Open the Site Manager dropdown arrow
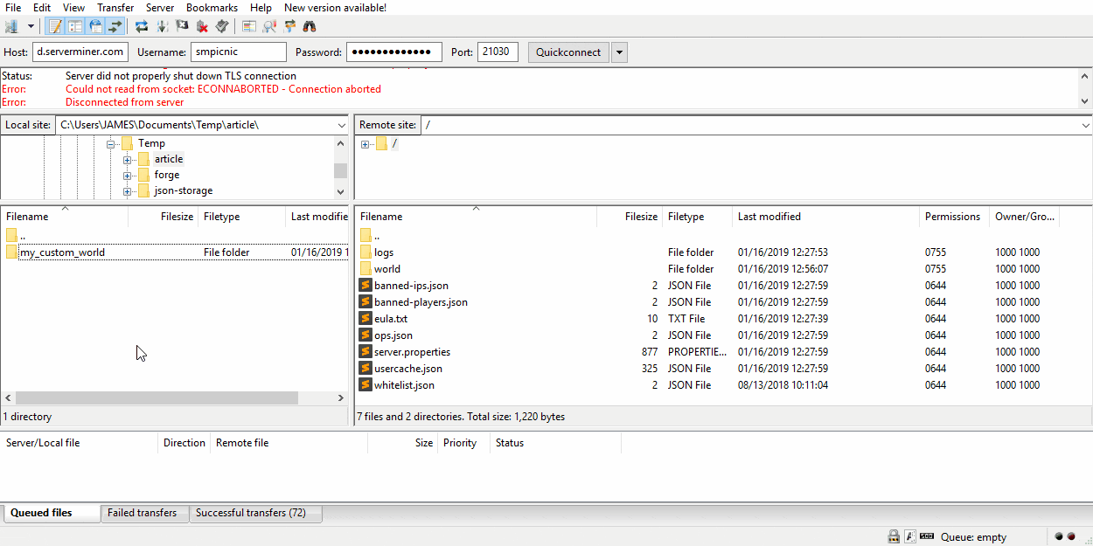 (31, 26)
